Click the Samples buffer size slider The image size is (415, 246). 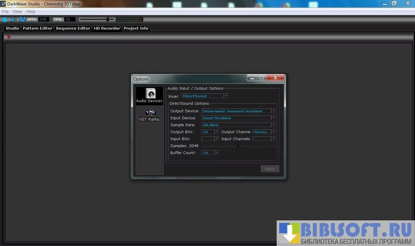tap(238, 146)
